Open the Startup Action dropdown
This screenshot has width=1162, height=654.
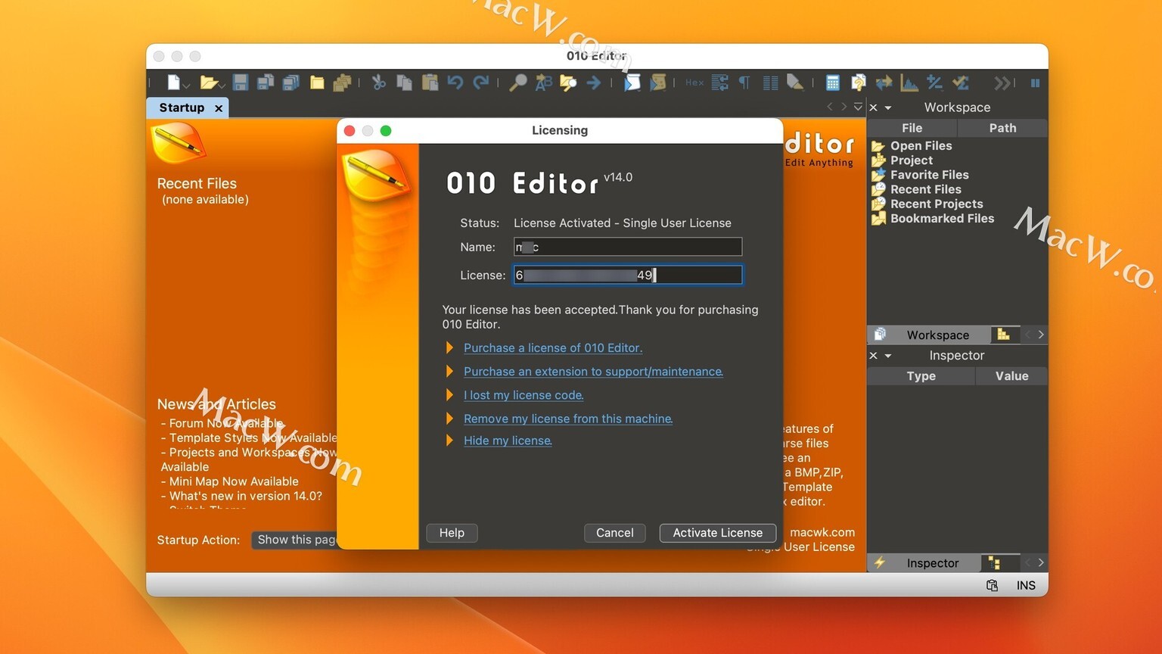294,540
